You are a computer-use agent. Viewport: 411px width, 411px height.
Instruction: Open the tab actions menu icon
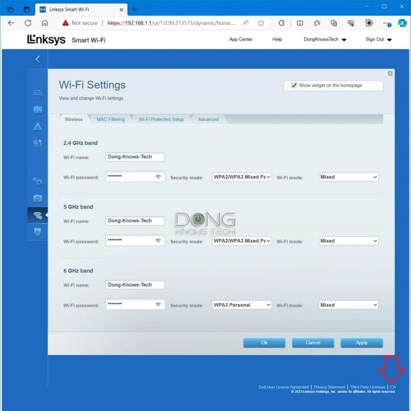[26, 10]
